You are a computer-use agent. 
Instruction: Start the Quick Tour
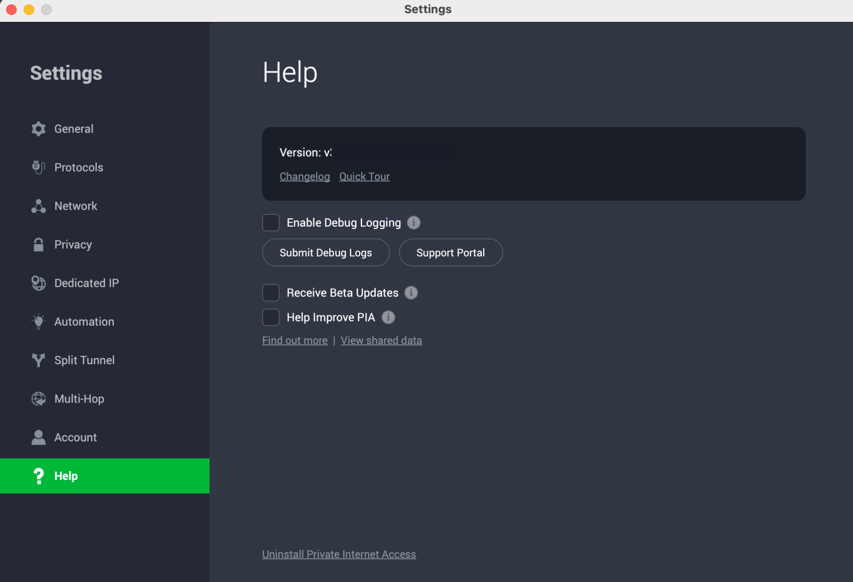coord(365,176)
